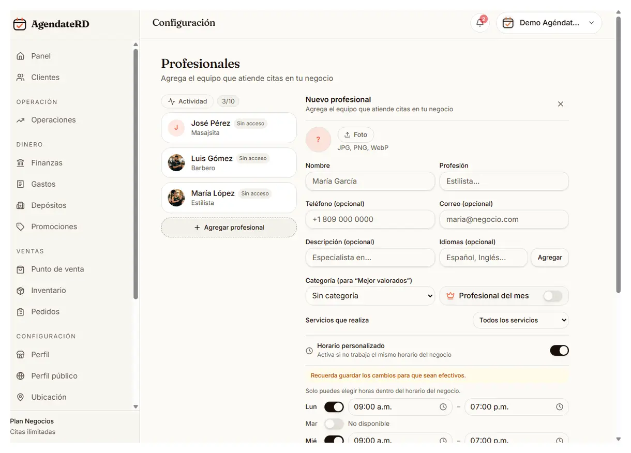631x453 pixels.
Task: Open the Sin categoría dropdown
Action: click(x=370, y=296)
